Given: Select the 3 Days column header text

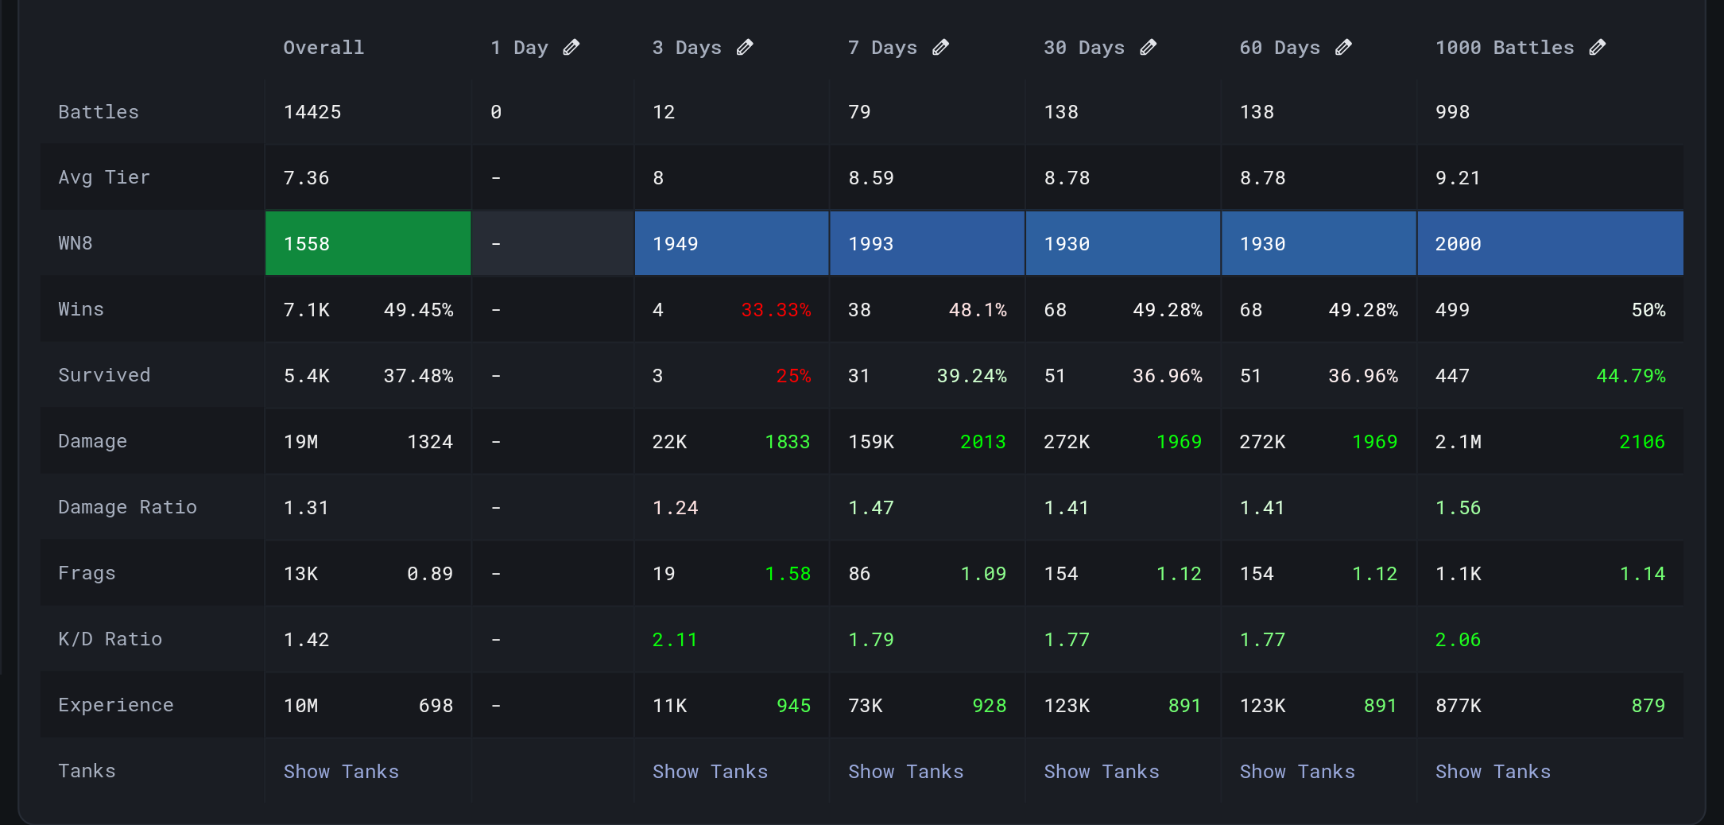Looking at the screenshot, I should (x=687, y=48).
